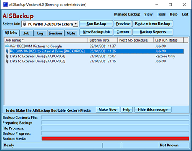
Task: Select Data to External Drive [BACKUP002] job
Action: [x=37, y=61]
